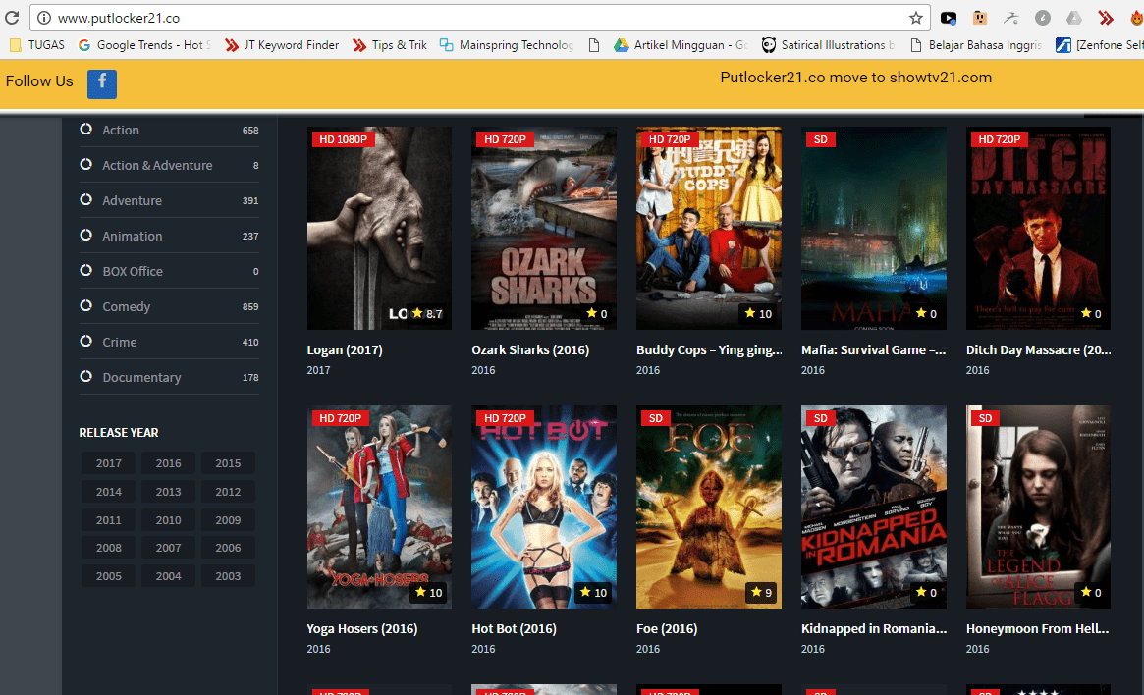Click the Hot Bot (2016) title link
1144x695 pixels.
[x=514, y=628]
